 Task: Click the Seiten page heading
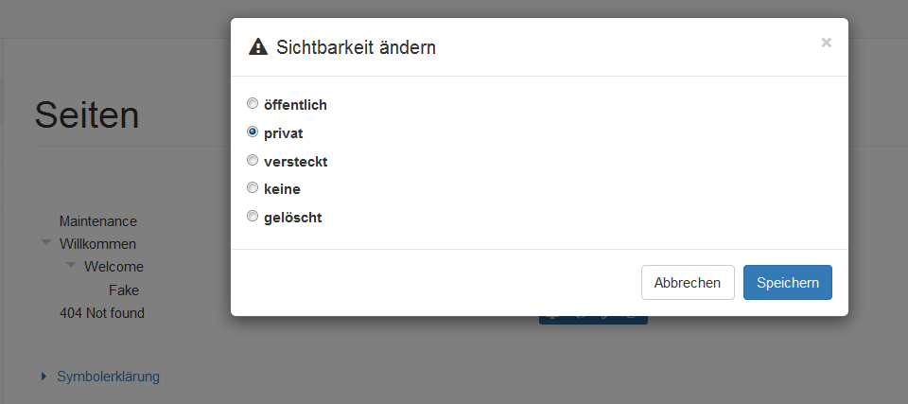(87, 115)
